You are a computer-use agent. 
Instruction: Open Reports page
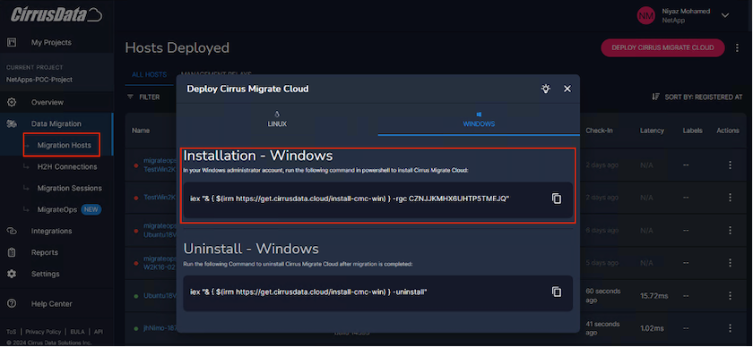44,252
